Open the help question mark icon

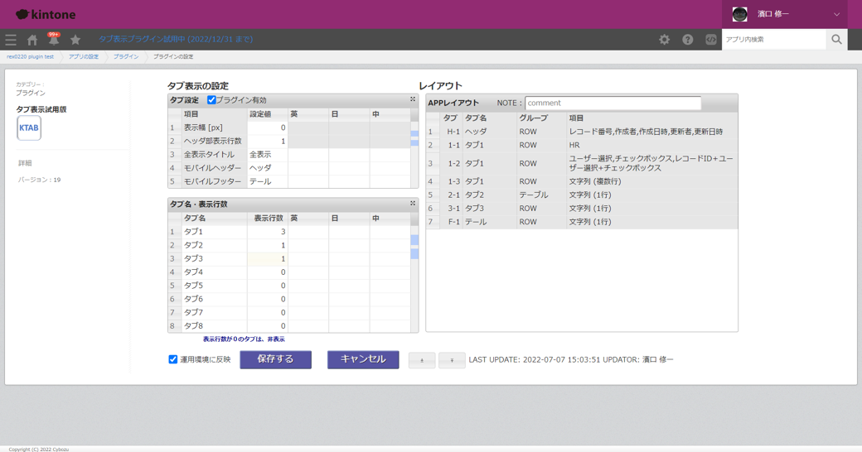(x=688, y=40)
